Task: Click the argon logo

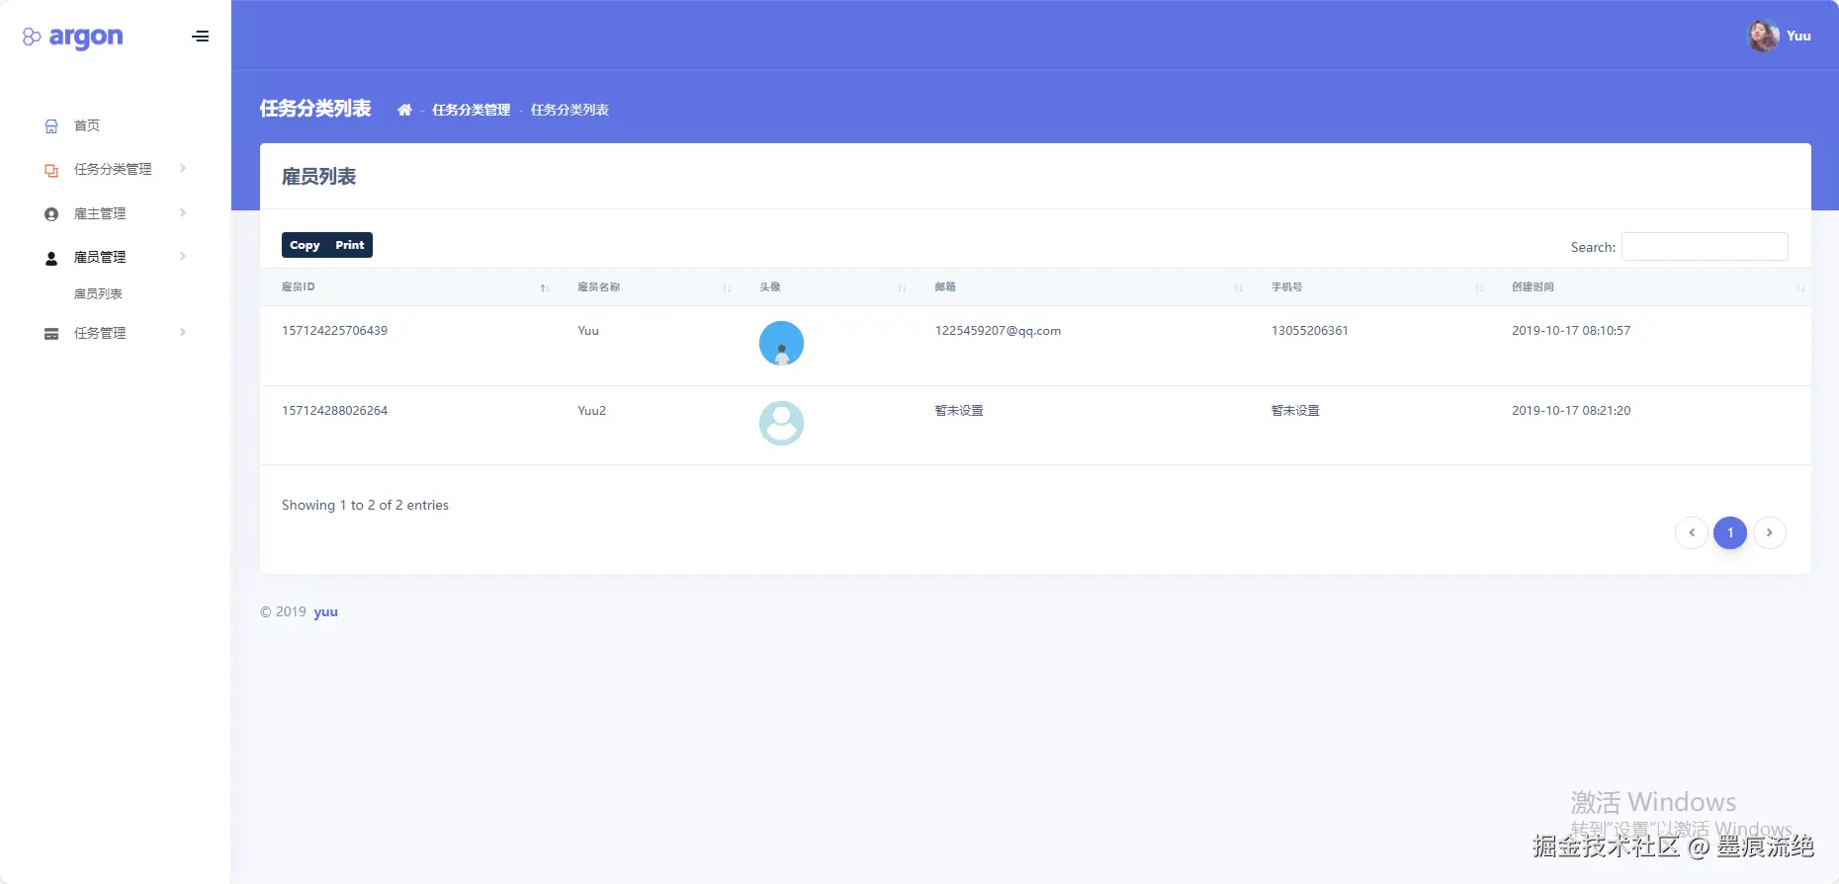Action: coord(73,37)
